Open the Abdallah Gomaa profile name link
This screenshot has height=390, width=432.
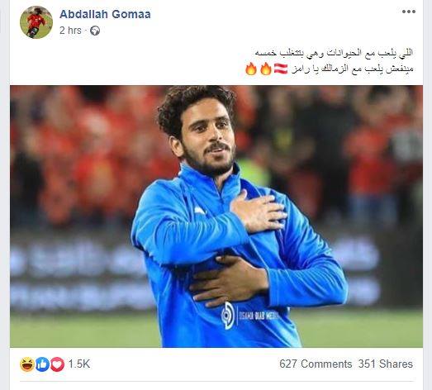tap(105, 14)
